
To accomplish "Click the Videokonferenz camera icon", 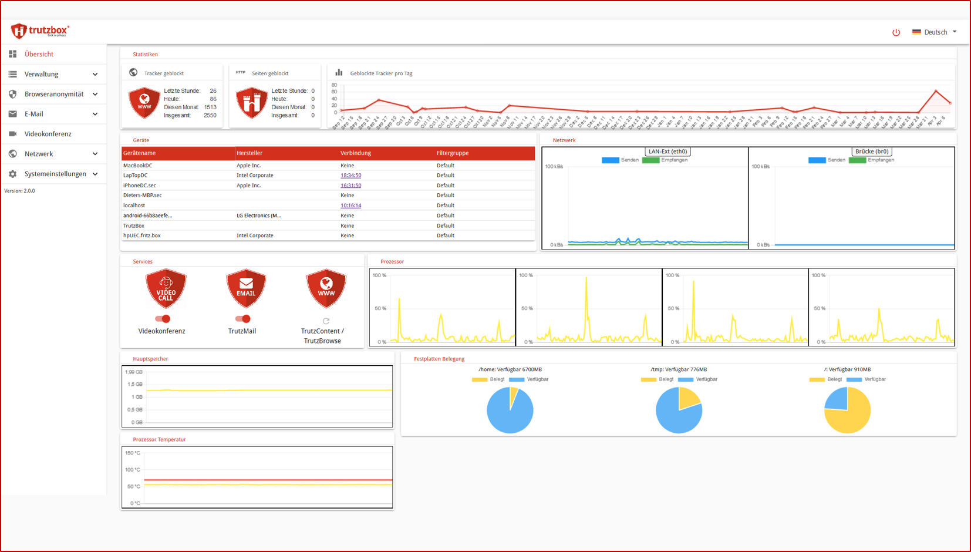I will (13, 134).
